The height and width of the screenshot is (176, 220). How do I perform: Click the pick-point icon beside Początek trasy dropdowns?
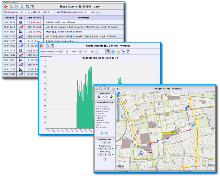pos(113,148)
